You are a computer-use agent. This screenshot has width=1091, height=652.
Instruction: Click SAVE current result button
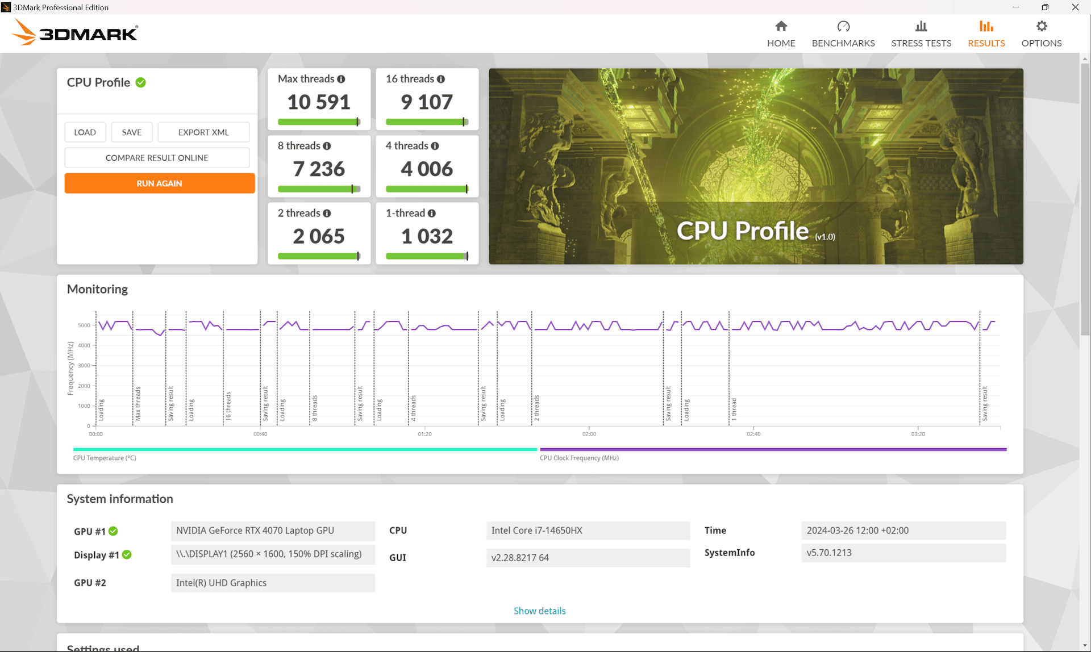click(x=131, y=132)
